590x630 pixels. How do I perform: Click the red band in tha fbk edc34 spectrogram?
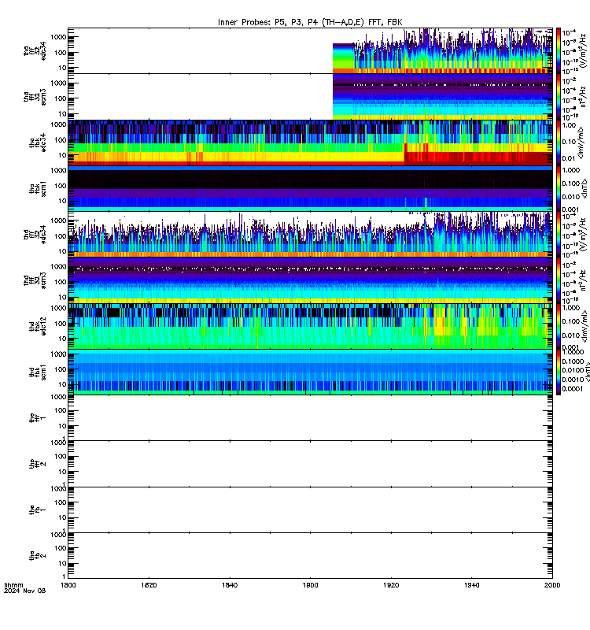click(478, 157)
